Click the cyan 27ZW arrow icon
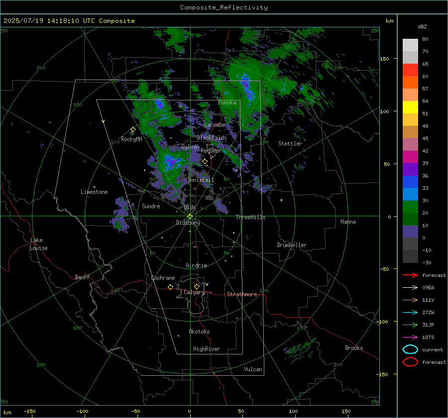The height and width of the screenshot is (418, 448). [410, 313]
